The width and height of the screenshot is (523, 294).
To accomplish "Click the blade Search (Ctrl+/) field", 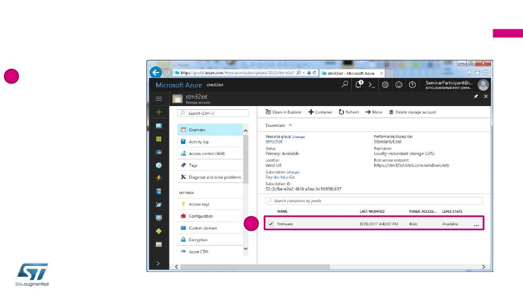I will 213,113.
